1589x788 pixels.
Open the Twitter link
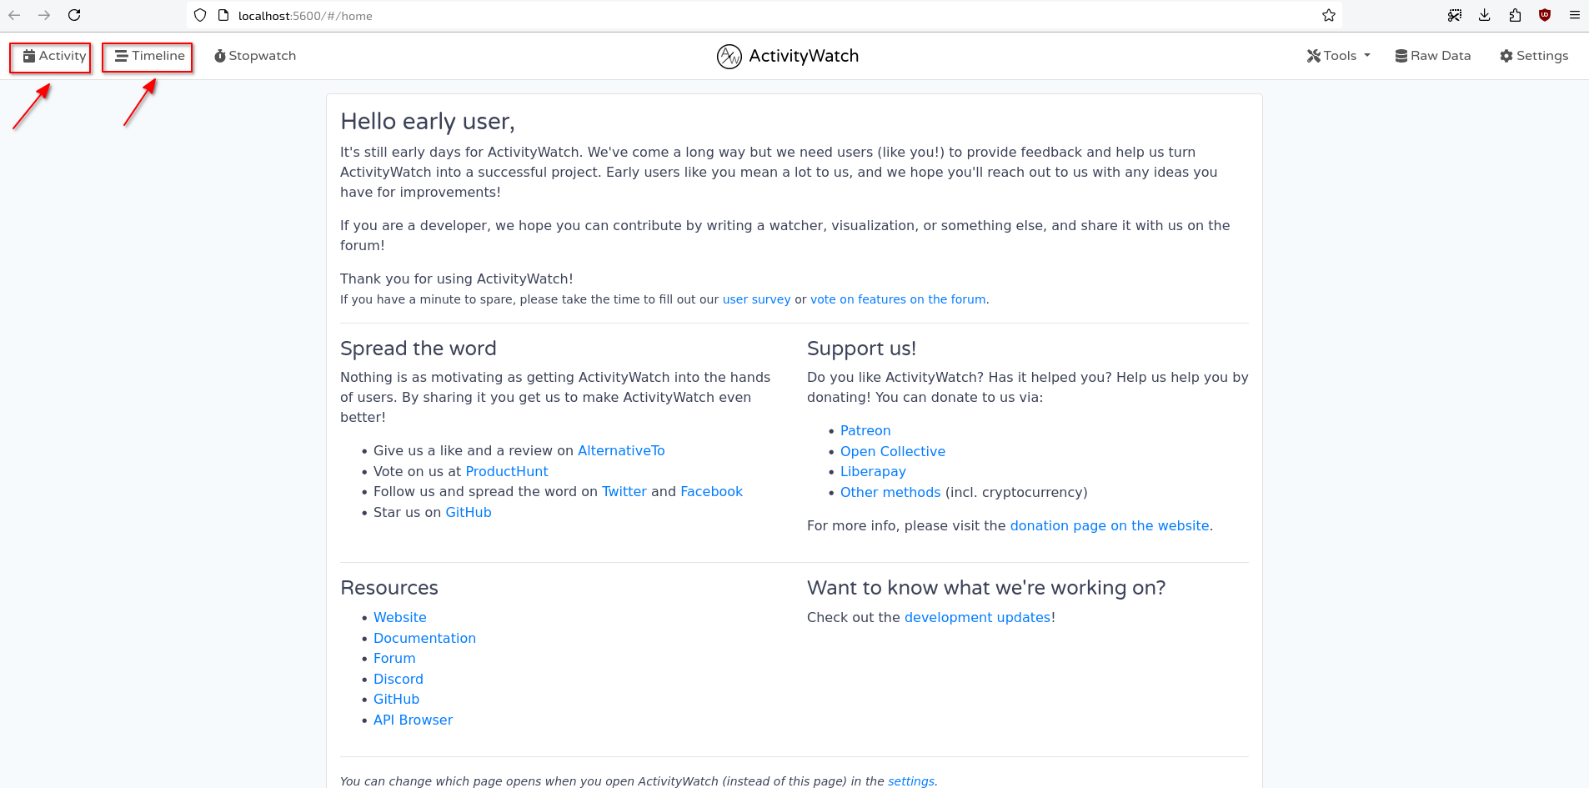click(624, 491)
